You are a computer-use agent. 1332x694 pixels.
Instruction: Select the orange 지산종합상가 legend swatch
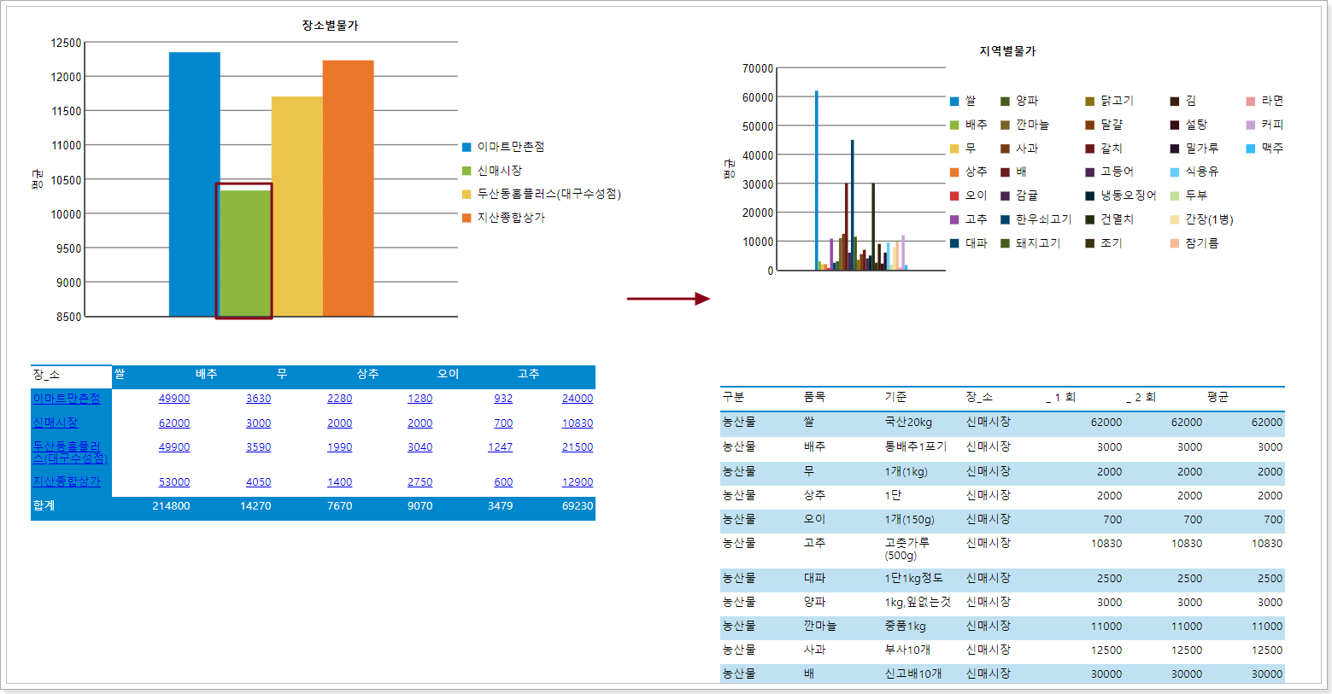466,218
